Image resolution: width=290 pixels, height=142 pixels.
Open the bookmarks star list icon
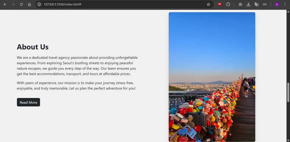pos(240,4)
